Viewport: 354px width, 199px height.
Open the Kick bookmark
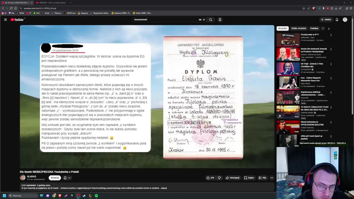[x=37, y=13]
